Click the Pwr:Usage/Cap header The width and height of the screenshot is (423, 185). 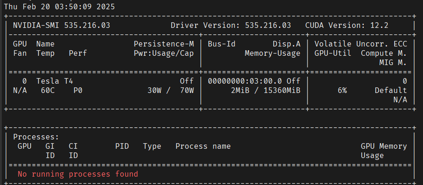tap(164, 53)
